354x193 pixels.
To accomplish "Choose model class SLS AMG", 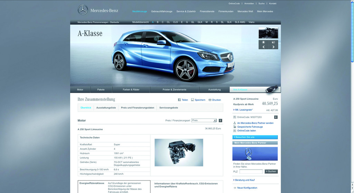I will point(240,22).
